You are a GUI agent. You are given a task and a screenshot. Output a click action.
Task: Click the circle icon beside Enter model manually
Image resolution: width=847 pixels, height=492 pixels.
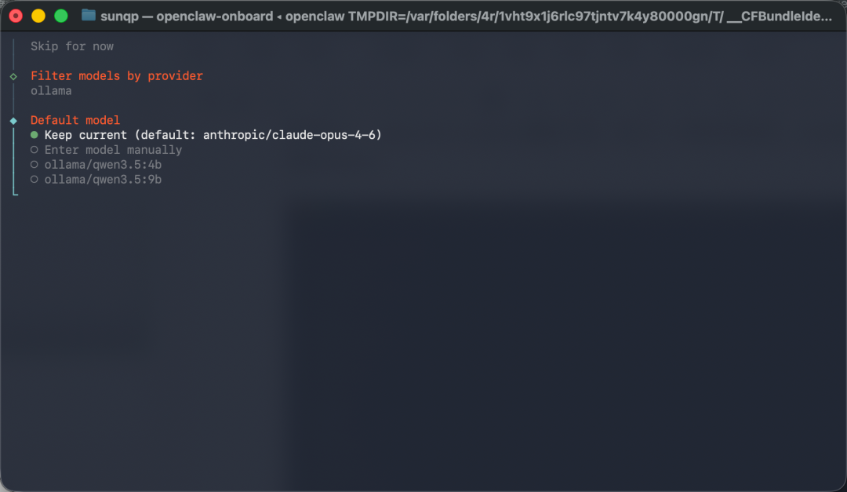point(34,149)
